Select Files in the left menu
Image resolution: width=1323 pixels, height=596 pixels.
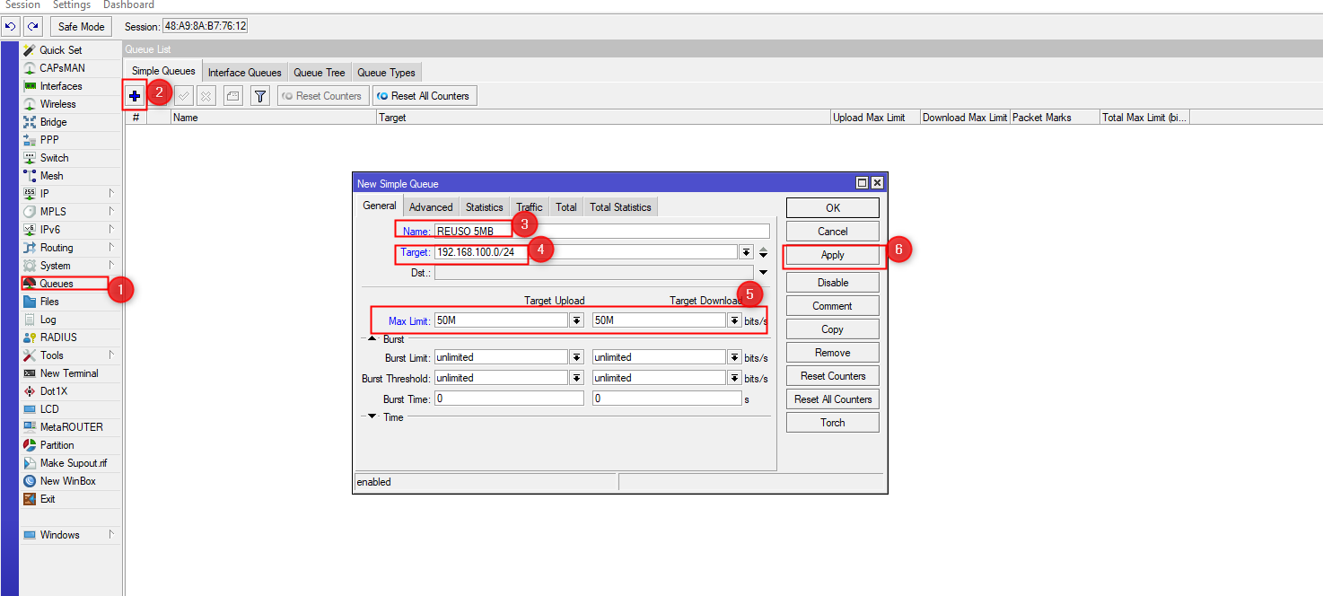[x=49, y=302]
